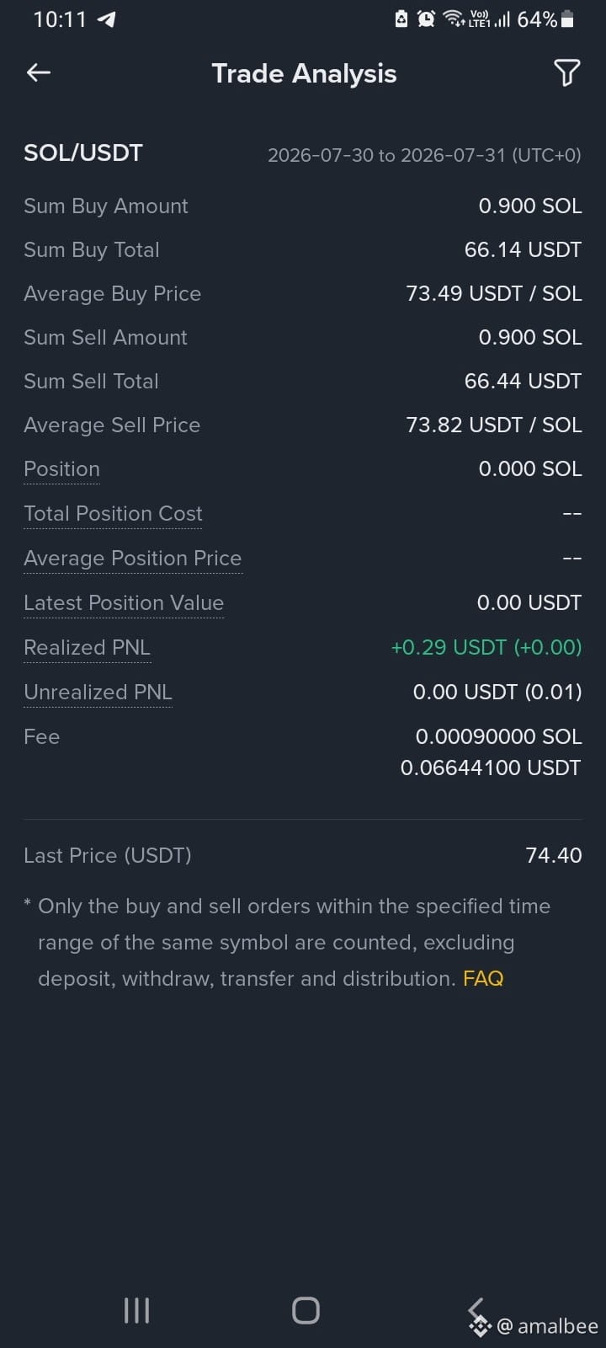
Task: Tap the Position label tooltip
Action: click(61, 469)
